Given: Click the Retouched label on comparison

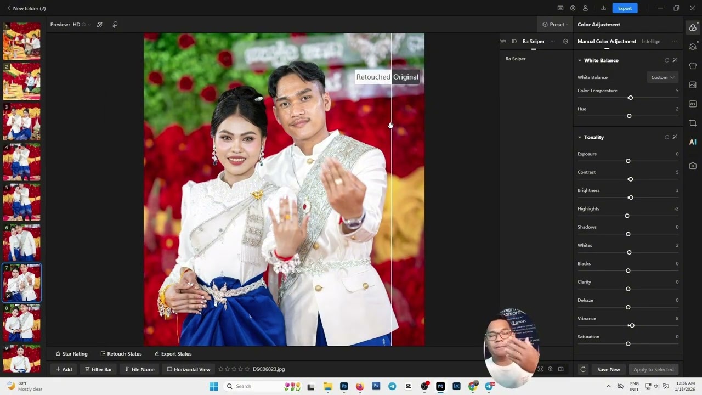Looking at the screenshot, I should (x=373, y=77).
